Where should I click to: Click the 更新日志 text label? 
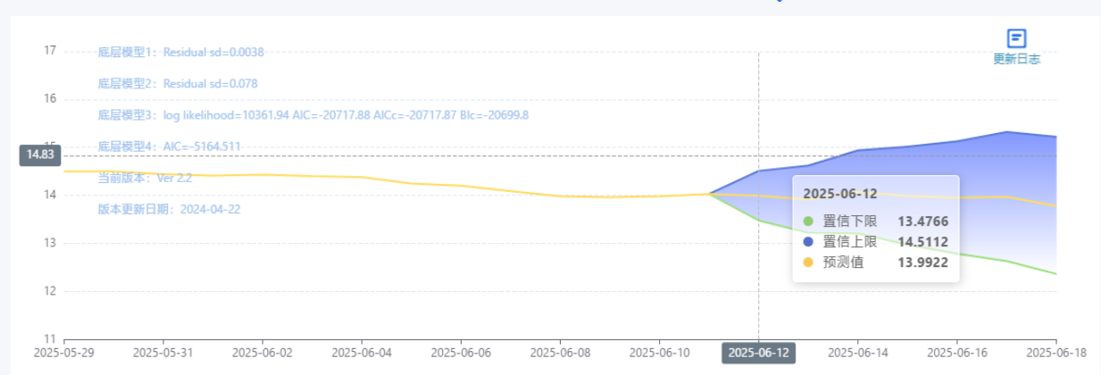click(1016, 59)
